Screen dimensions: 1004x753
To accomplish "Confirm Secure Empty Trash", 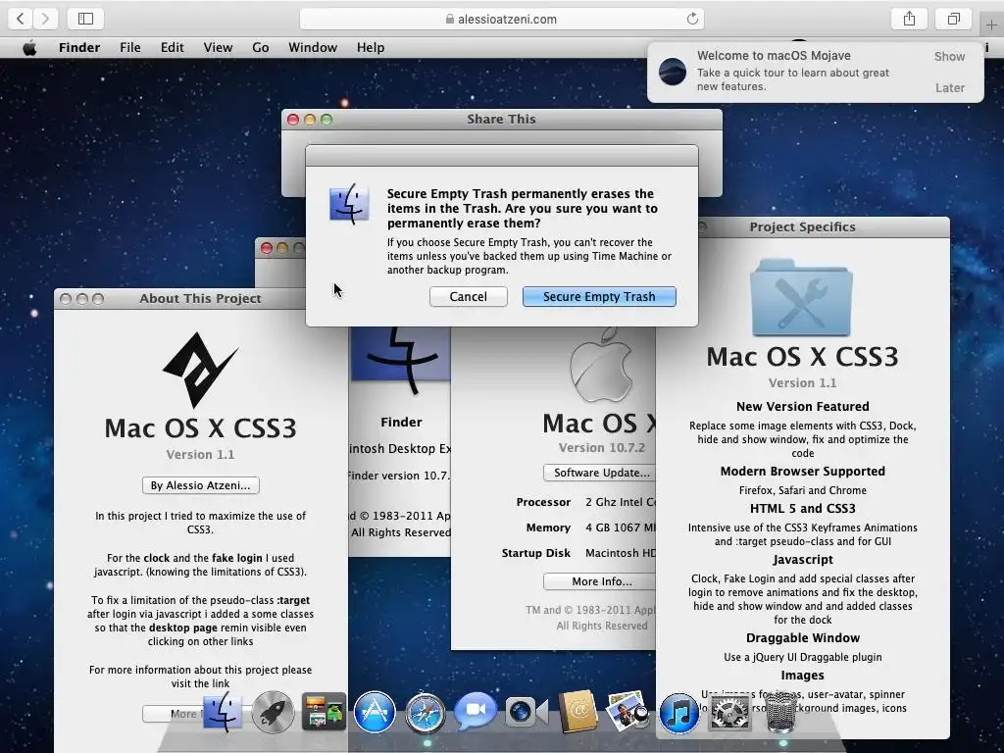I will [599, 296].
